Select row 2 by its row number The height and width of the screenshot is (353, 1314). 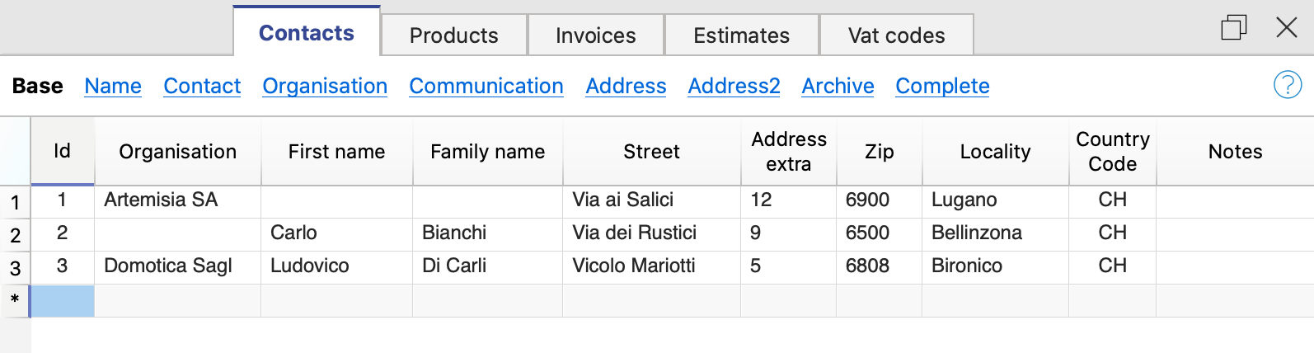(15, 235)
